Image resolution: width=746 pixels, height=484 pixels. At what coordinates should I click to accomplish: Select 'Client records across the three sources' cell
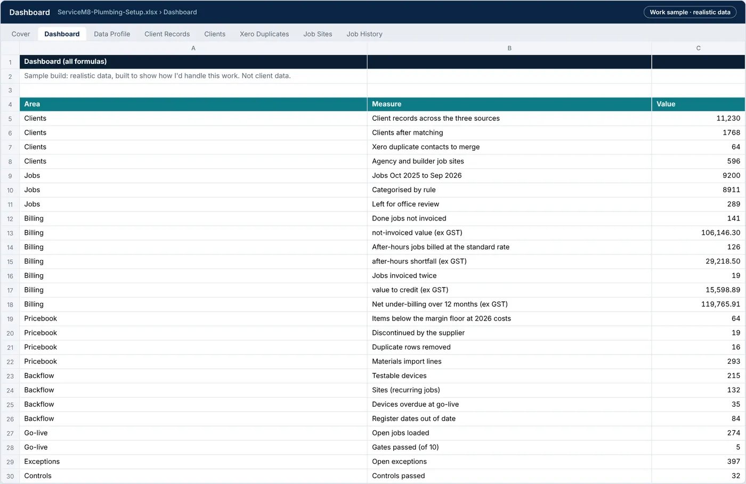coord(509,119)
